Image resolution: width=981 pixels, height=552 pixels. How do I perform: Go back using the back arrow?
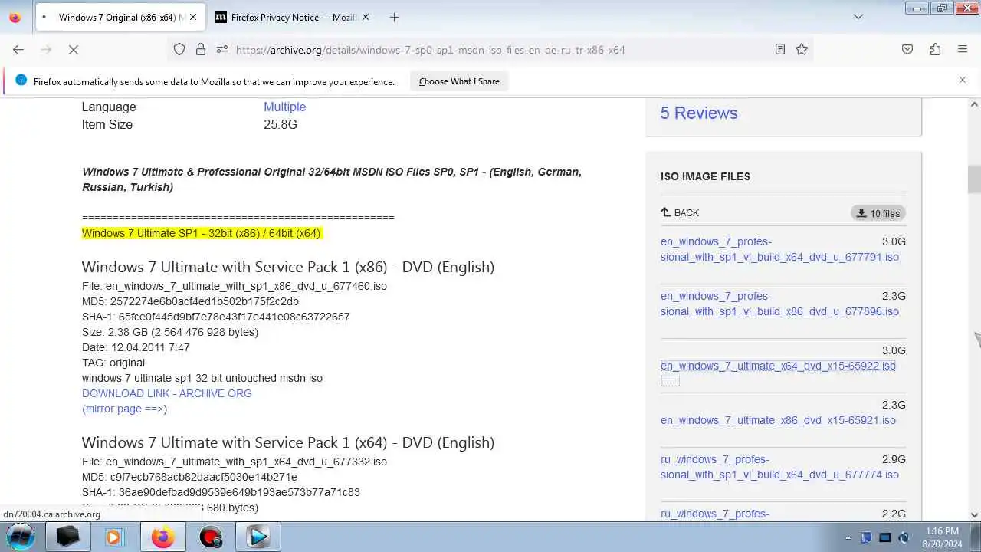coord(18,49)
